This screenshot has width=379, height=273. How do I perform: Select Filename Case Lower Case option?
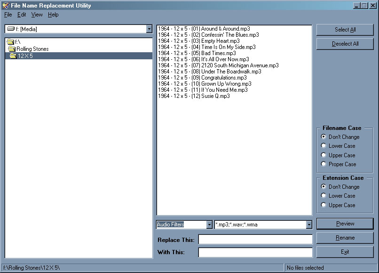point(324,146)
